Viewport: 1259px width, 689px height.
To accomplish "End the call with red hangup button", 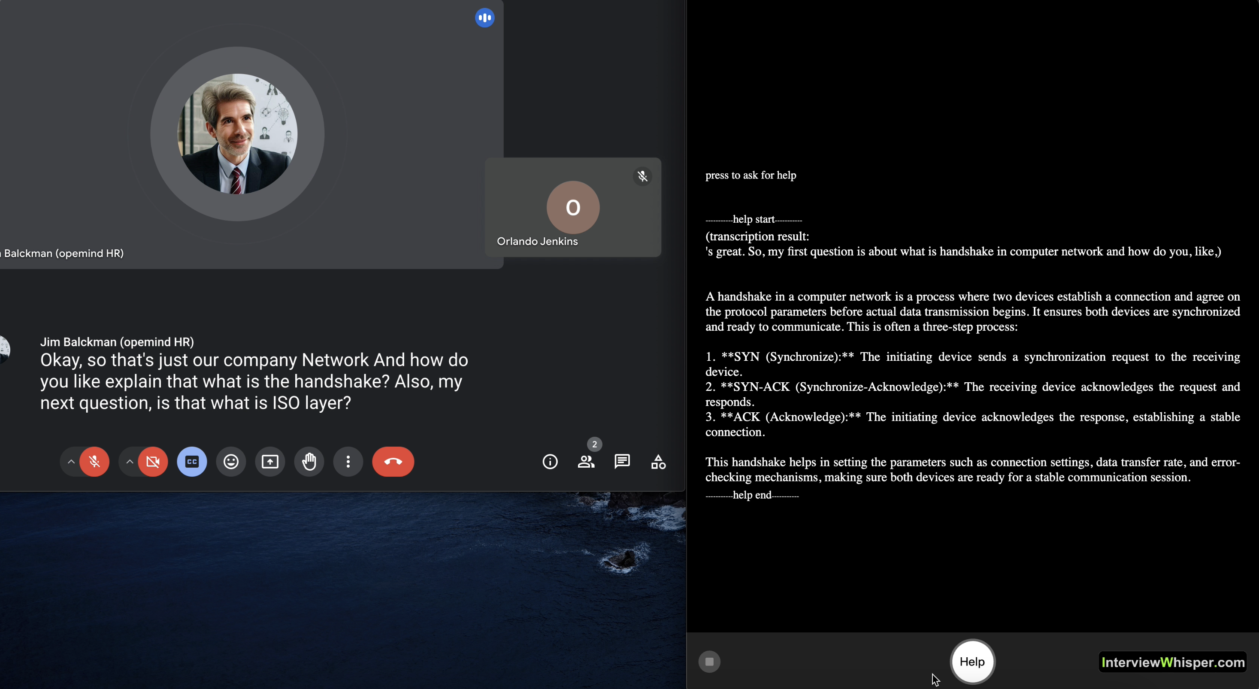I will click(x=393, y=462).
